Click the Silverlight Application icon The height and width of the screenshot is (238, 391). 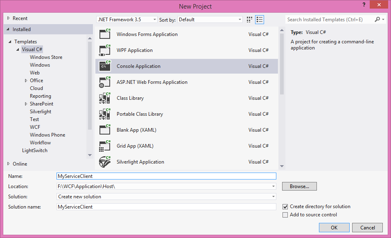105,162
